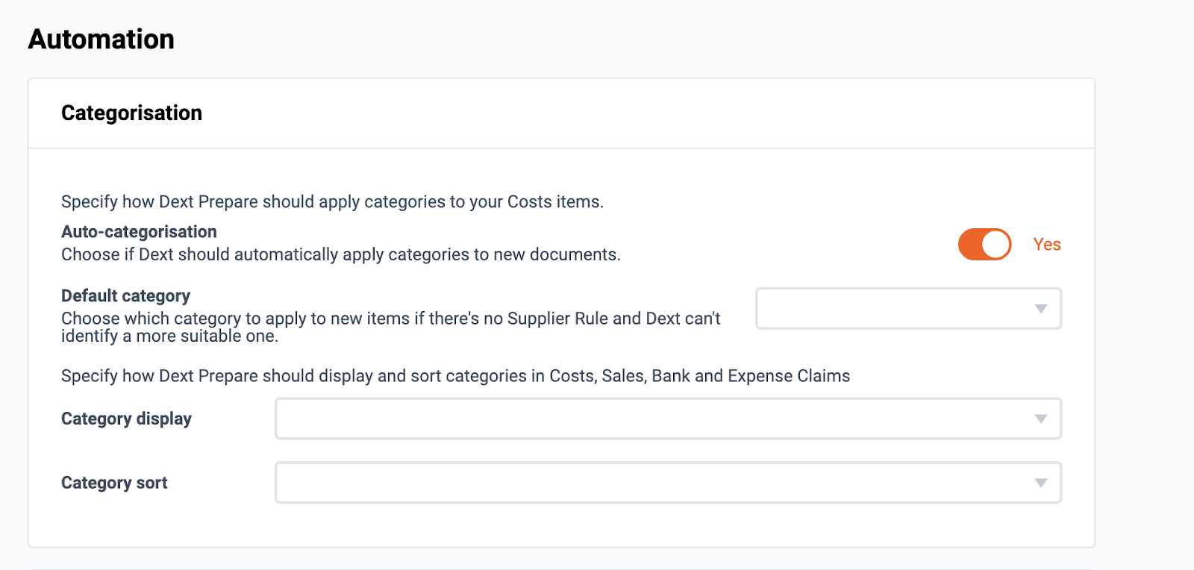Click the 'Auto-categorisation' label
The image size is (1194, 570).
click(x=139, y=232)
